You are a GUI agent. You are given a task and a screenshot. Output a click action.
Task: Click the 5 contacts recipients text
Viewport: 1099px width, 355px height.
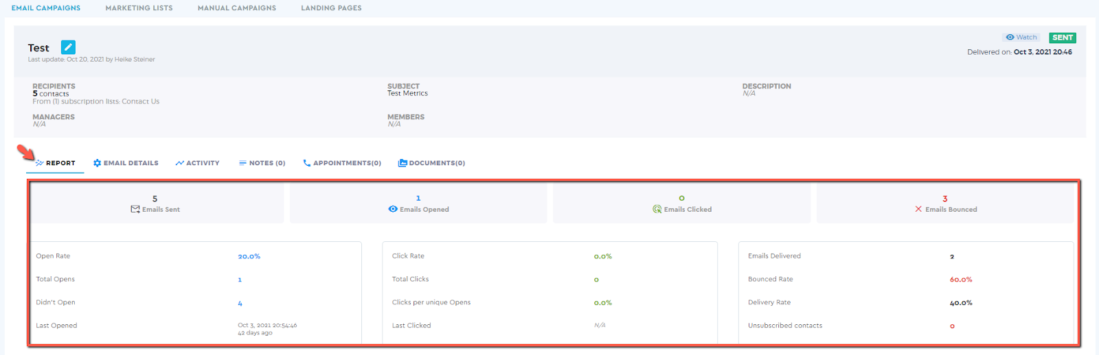(x=51, y=94)
